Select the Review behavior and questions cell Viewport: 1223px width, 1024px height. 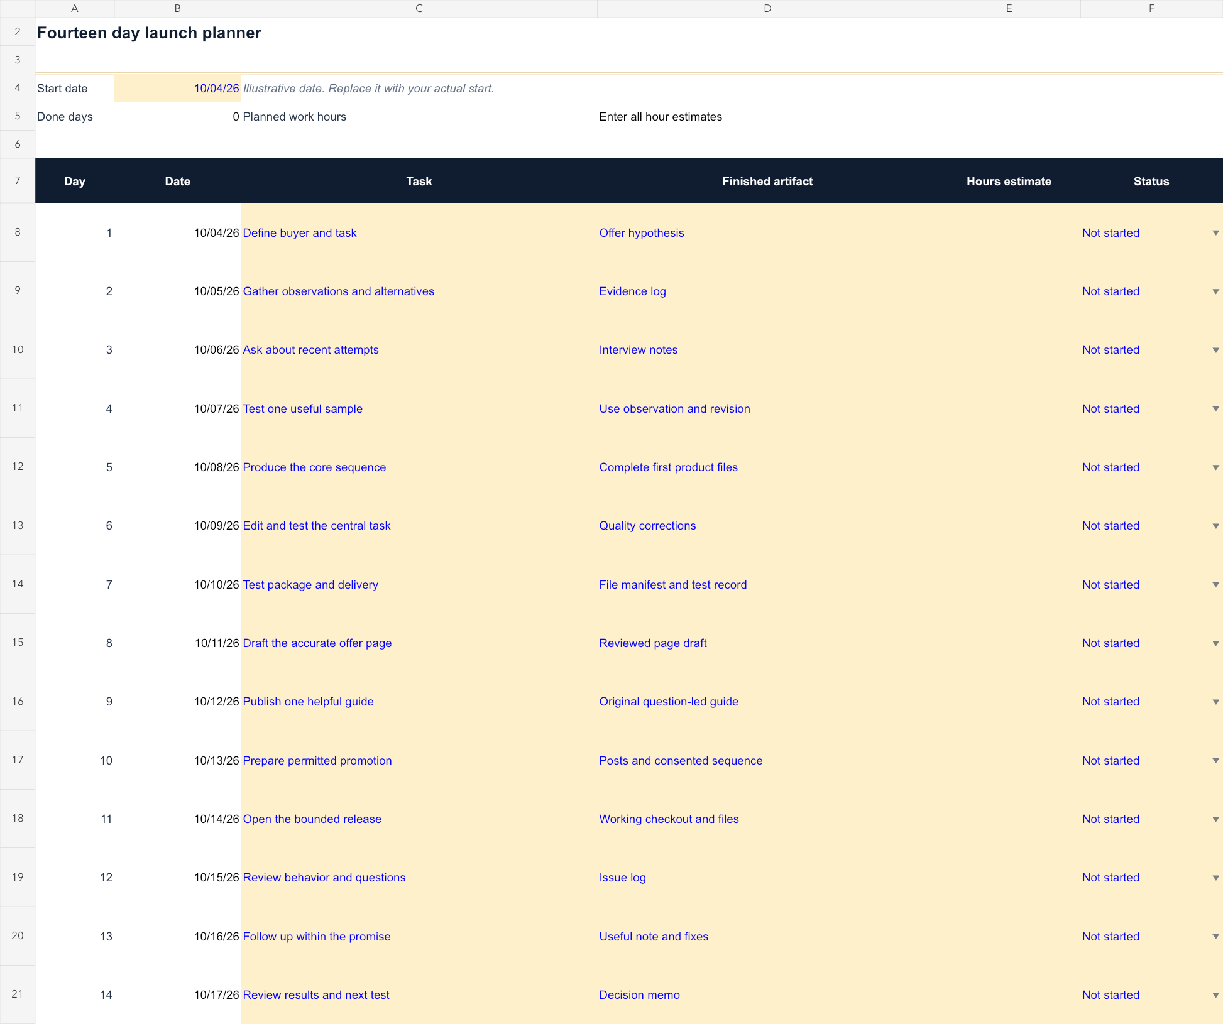tap(419, 878)
